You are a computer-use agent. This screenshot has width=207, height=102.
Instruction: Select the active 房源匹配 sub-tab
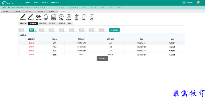coord(33,23)
